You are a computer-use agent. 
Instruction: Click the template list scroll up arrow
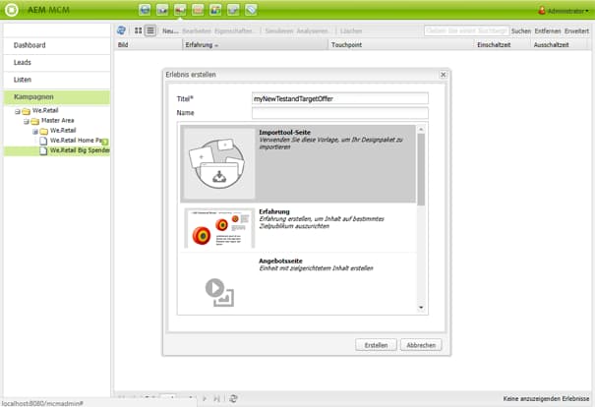point(421,130)
